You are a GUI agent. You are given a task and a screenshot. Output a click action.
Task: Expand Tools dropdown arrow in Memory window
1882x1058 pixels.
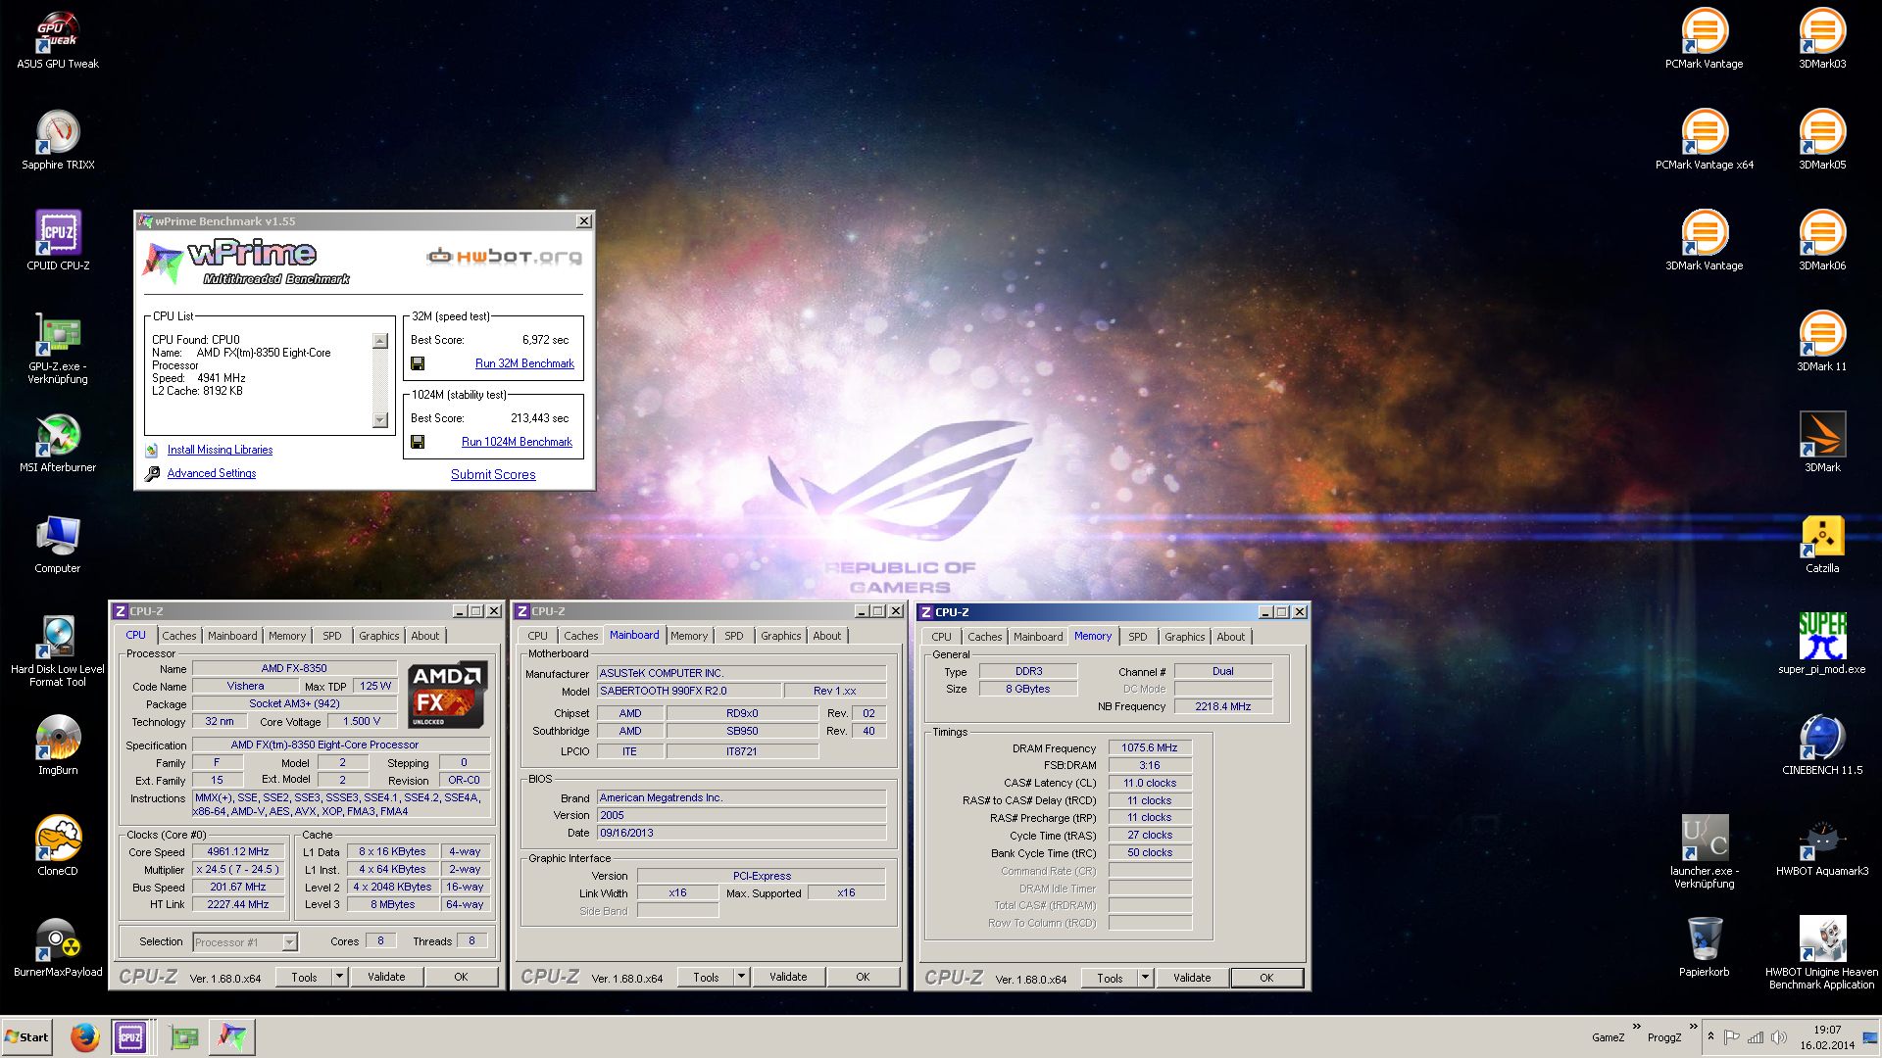[1145, 978]
